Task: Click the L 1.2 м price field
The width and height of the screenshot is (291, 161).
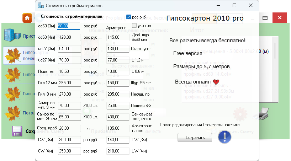Action: pos(118,60)
